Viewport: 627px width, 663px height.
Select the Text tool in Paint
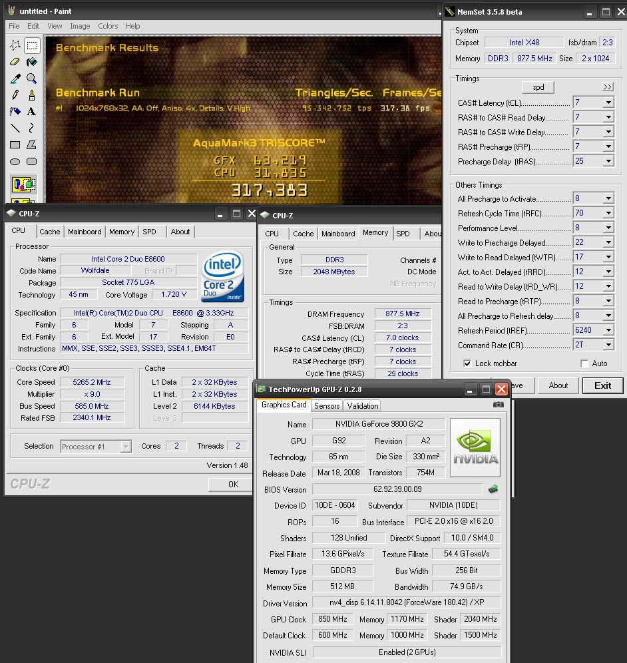pyautogui.click(x=32, y=111)
